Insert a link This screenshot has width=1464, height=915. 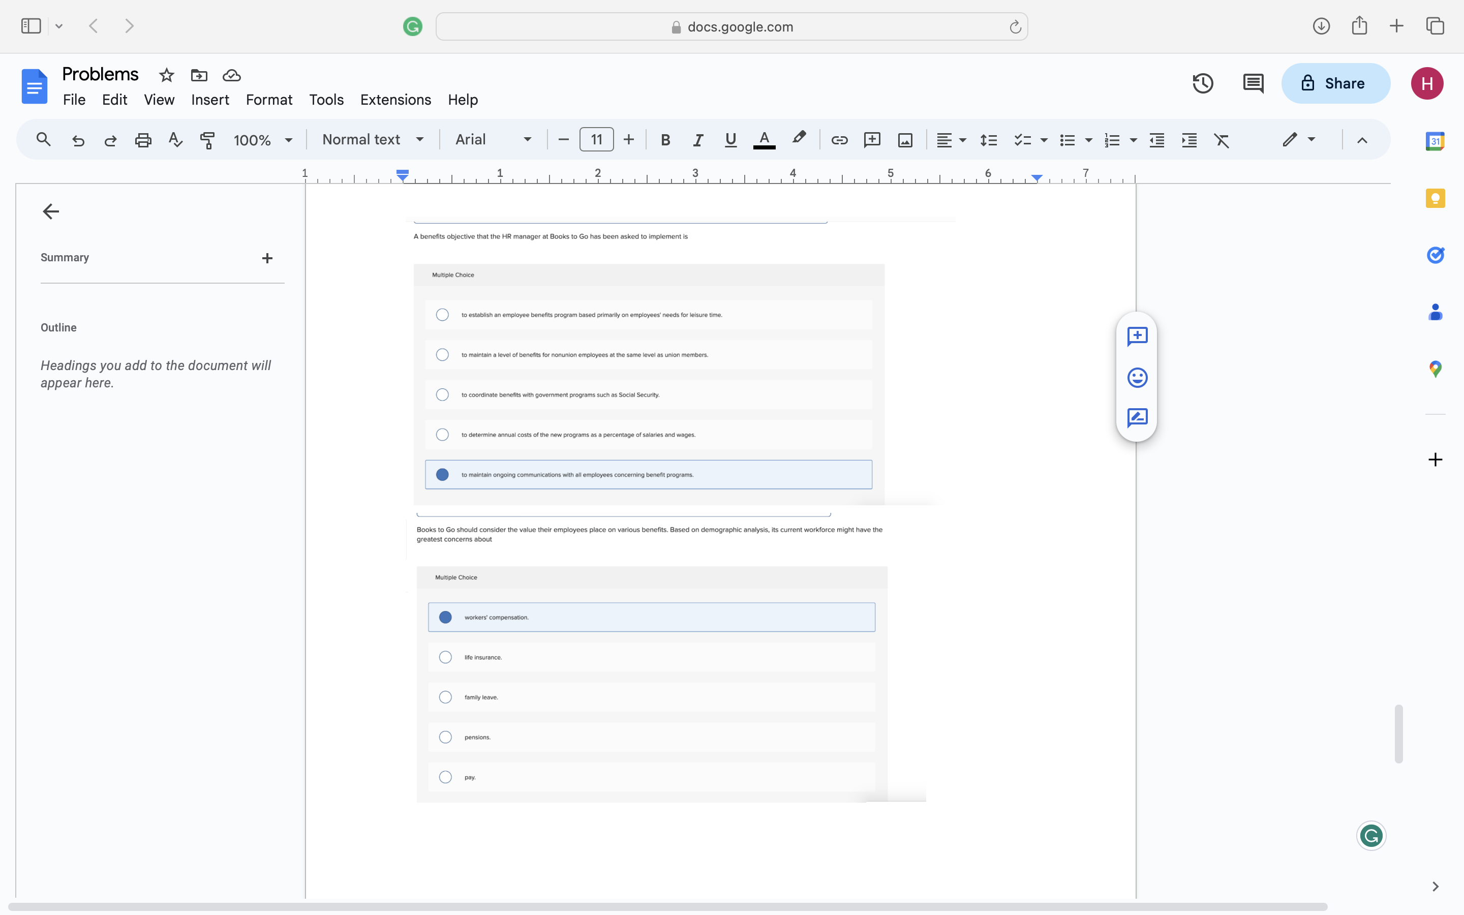click(x=840, y=140)
